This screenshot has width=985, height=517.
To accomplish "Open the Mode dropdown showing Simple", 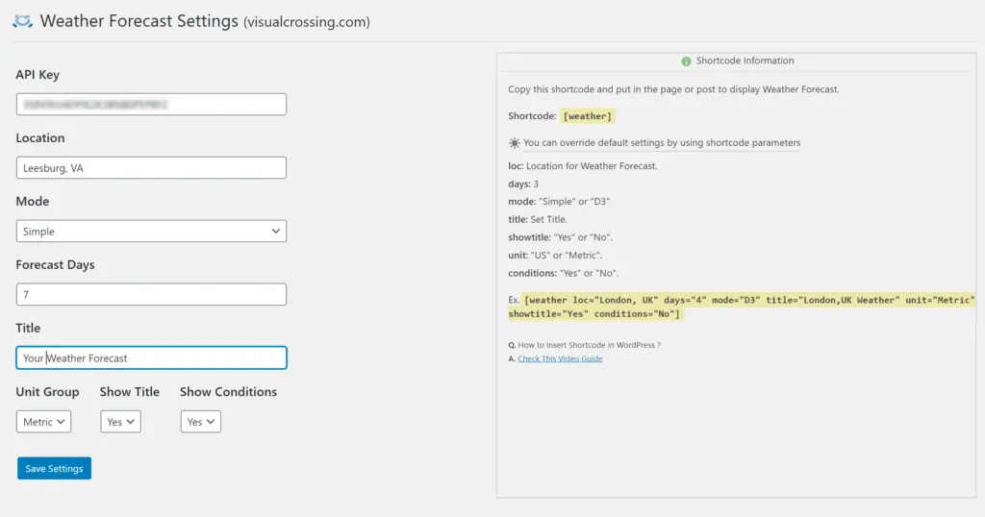I will [151, 232].
